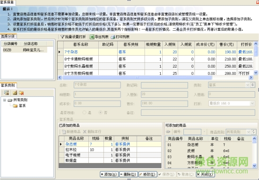Select product 02 皮册 in available list
The width and height of the screenshot is (259, 180).
tap(209, 151)
